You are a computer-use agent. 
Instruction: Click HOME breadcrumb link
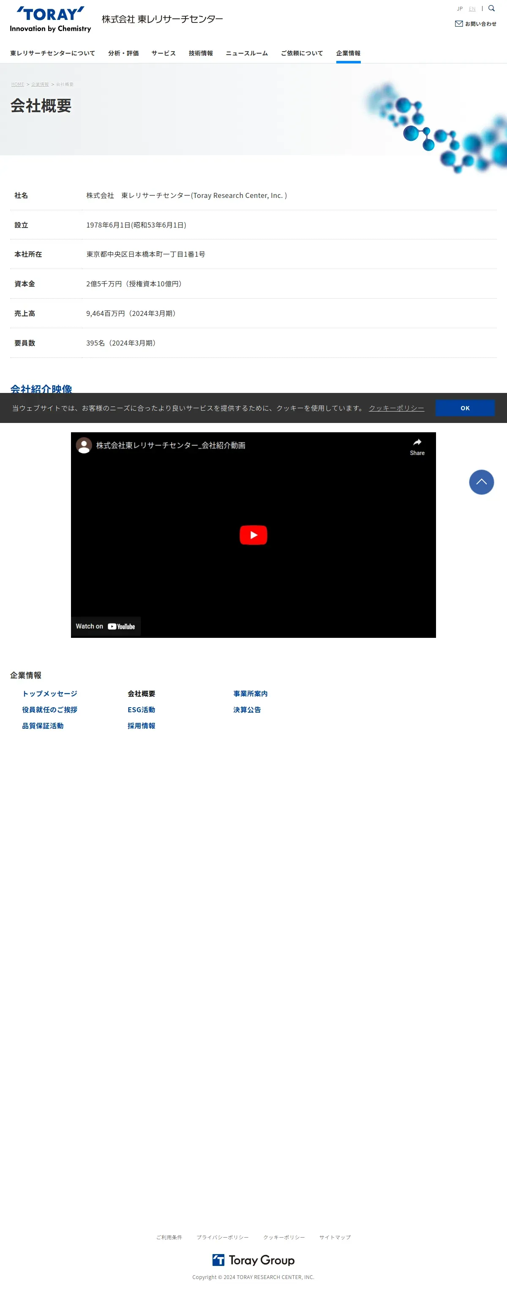tap(18, 84)
